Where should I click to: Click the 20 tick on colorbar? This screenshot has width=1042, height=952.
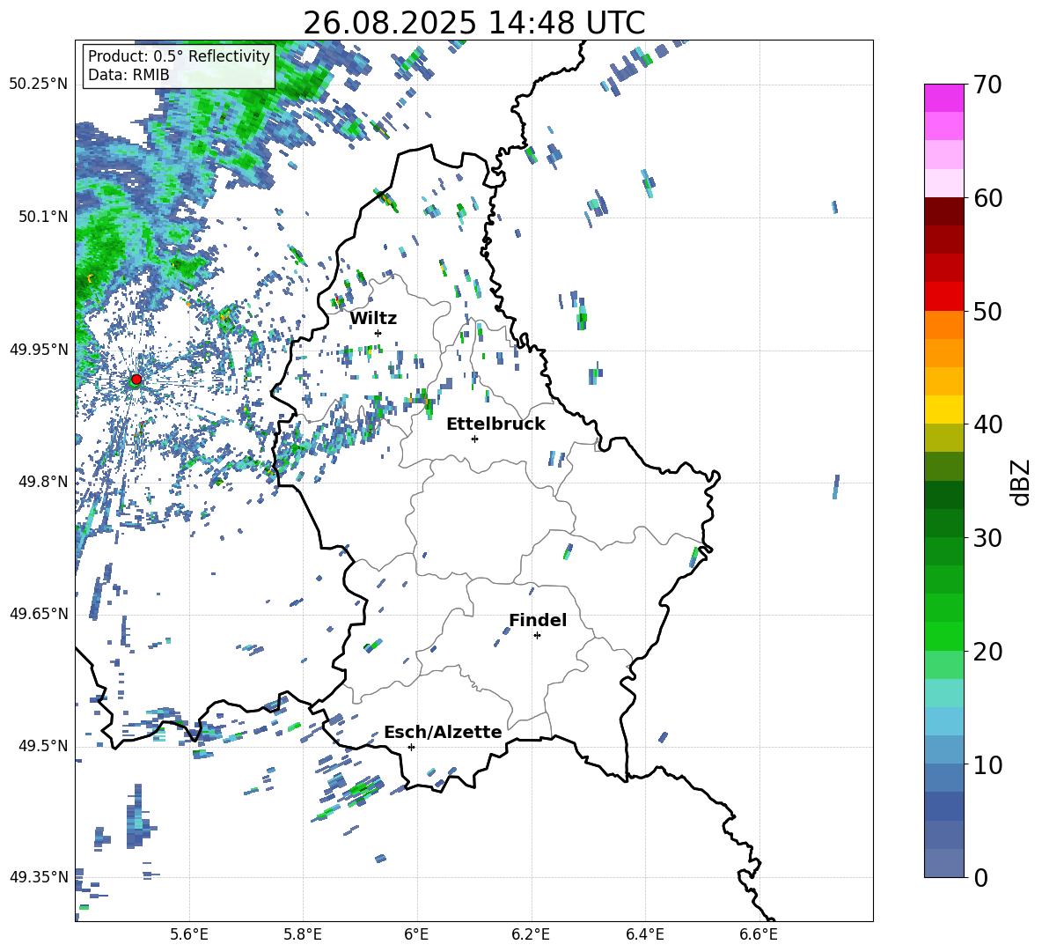pyautogui.click(x=987, y=651)
